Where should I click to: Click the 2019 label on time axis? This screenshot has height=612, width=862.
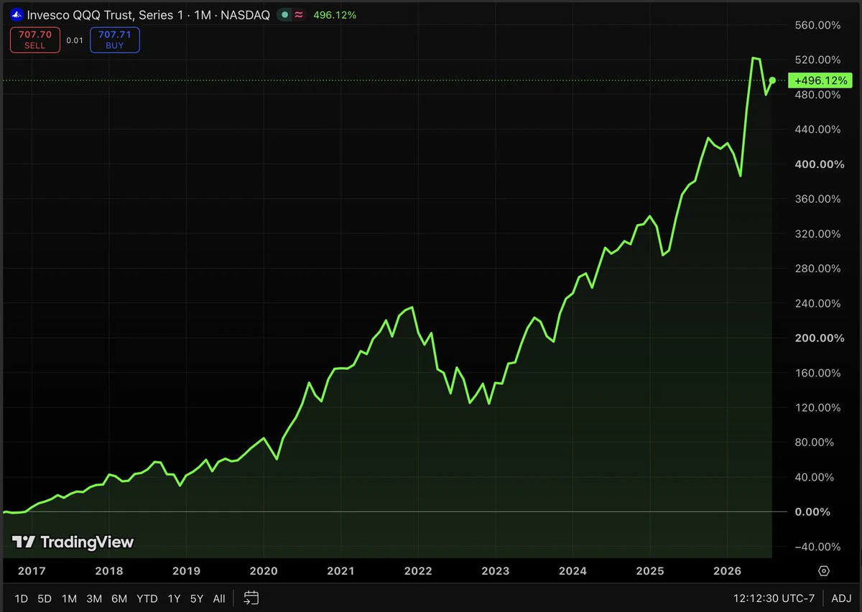[x=186, y=571]
